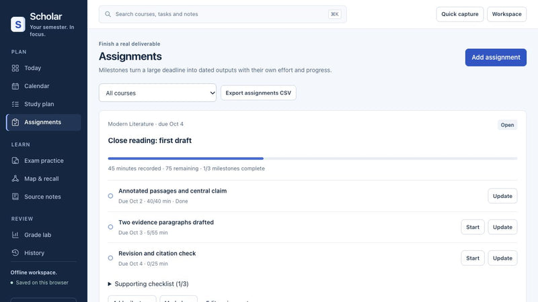
Task: Toggle Revision and citation check circle
Action: (110, 258)
